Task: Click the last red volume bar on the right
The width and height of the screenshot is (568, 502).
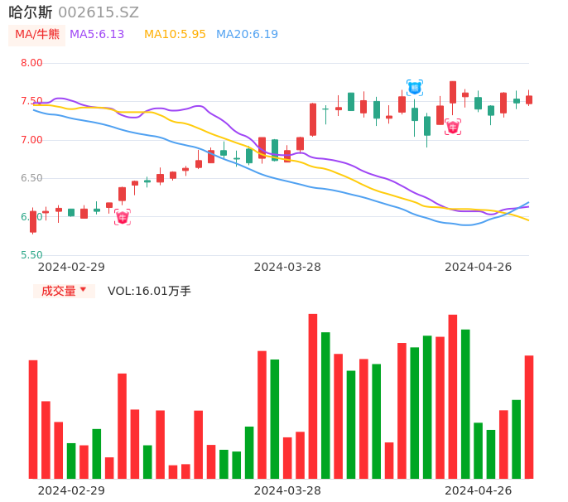Action: point(528,417)
